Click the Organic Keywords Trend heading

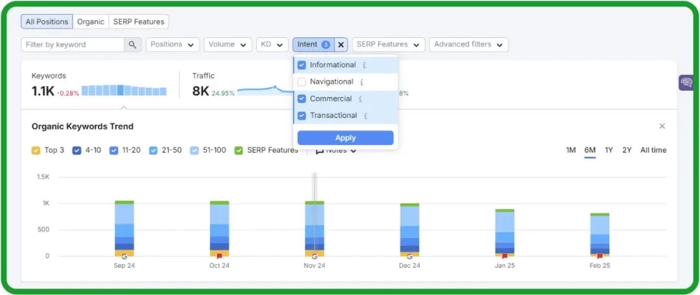[x=82, y=127]
